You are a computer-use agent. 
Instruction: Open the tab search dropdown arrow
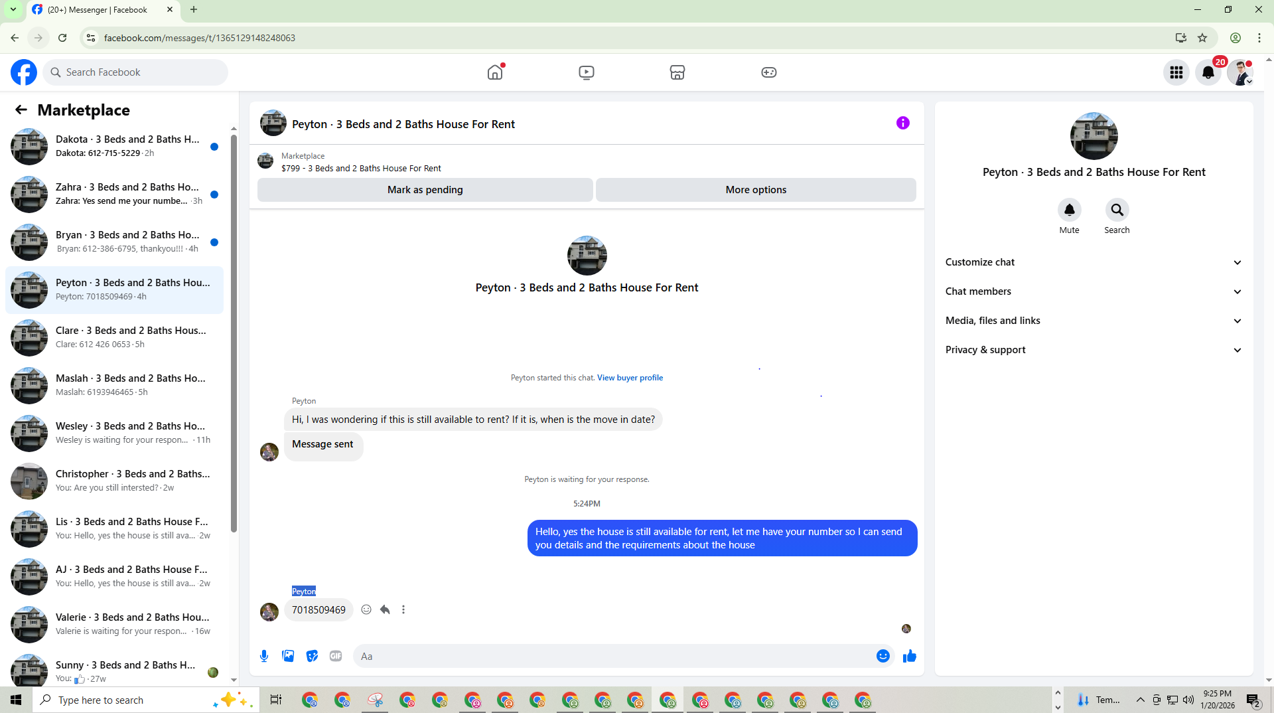pos(13,9)
